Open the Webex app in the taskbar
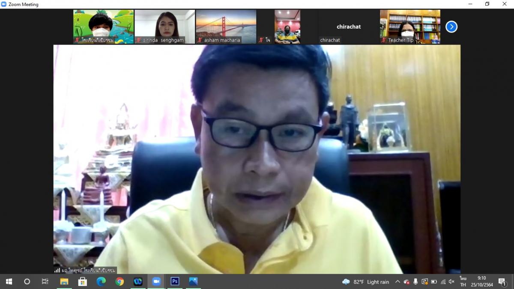514x289 pixels. (138, 281)
